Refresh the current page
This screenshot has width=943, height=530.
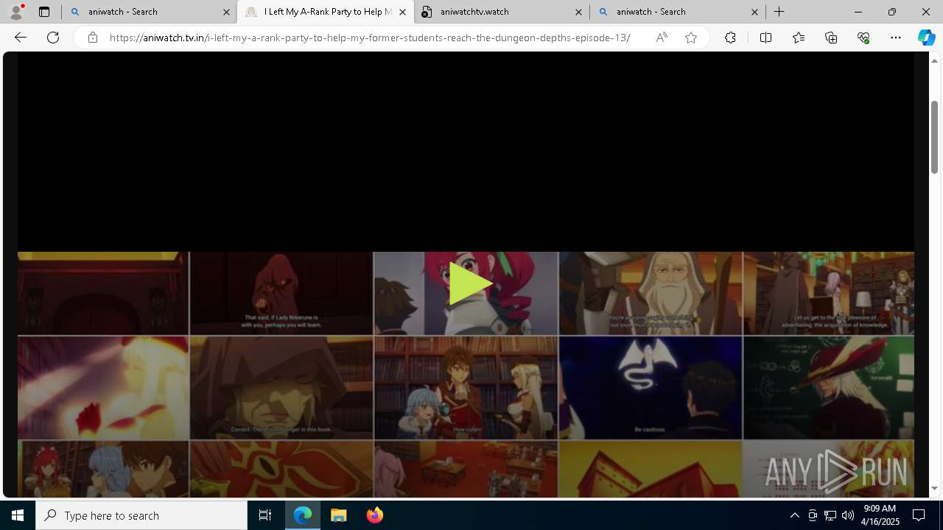pos(53,38)
